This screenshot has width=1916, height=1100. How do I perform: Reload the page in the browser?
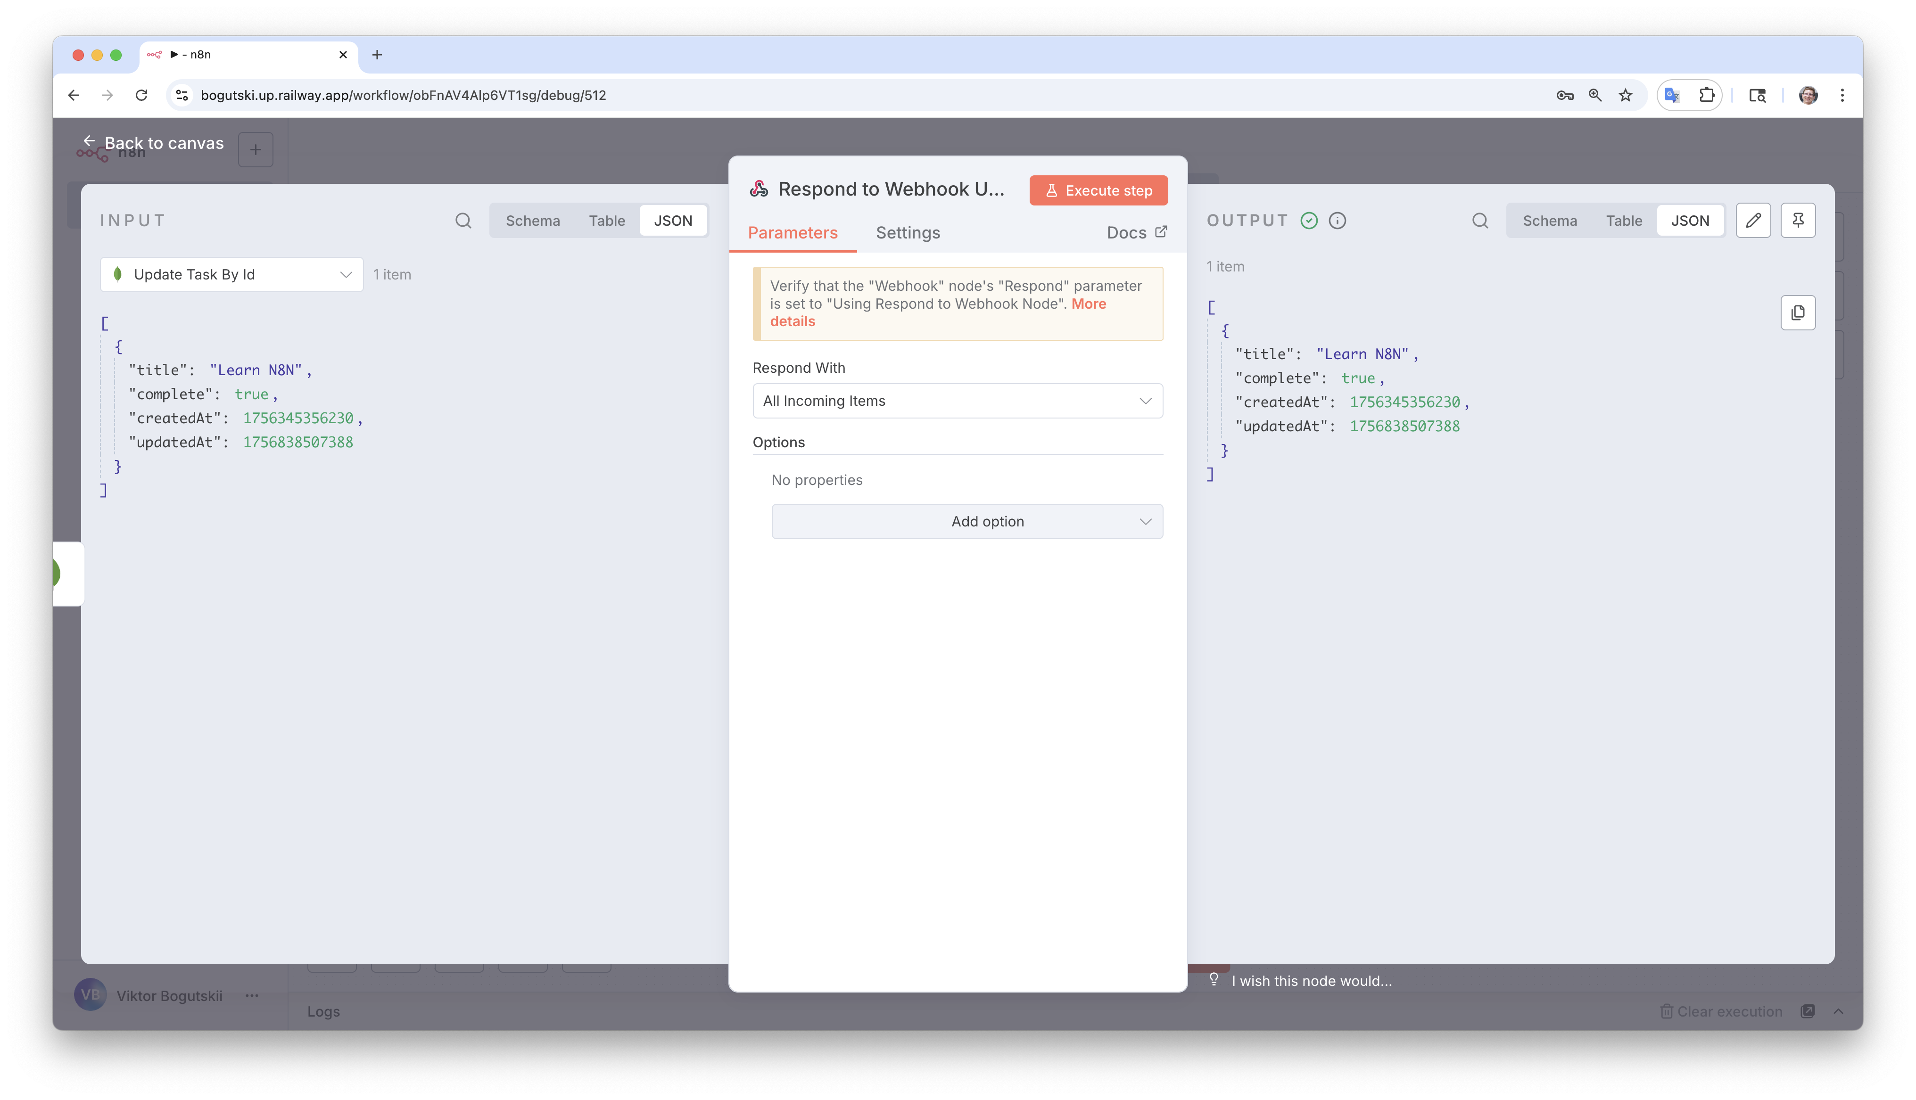point(141,95)
